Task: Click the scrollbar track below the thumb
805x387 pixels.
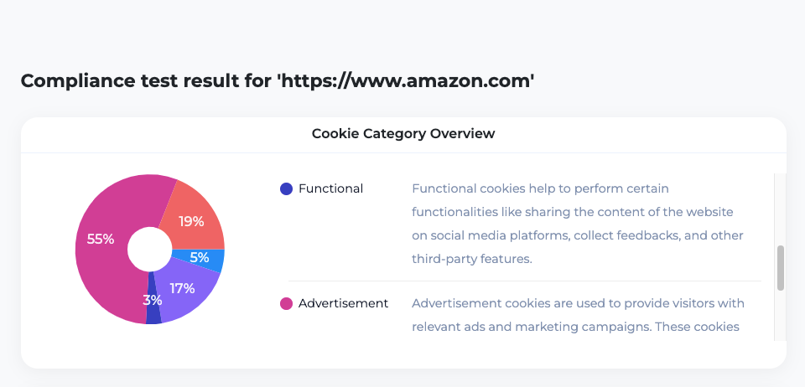Action: click(x=781, y=315)
